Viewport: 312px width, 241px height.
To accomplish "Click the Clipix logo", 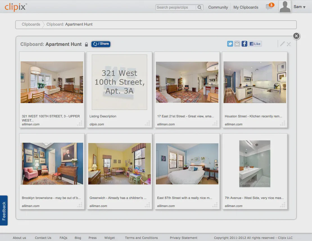I will point(16,7).
